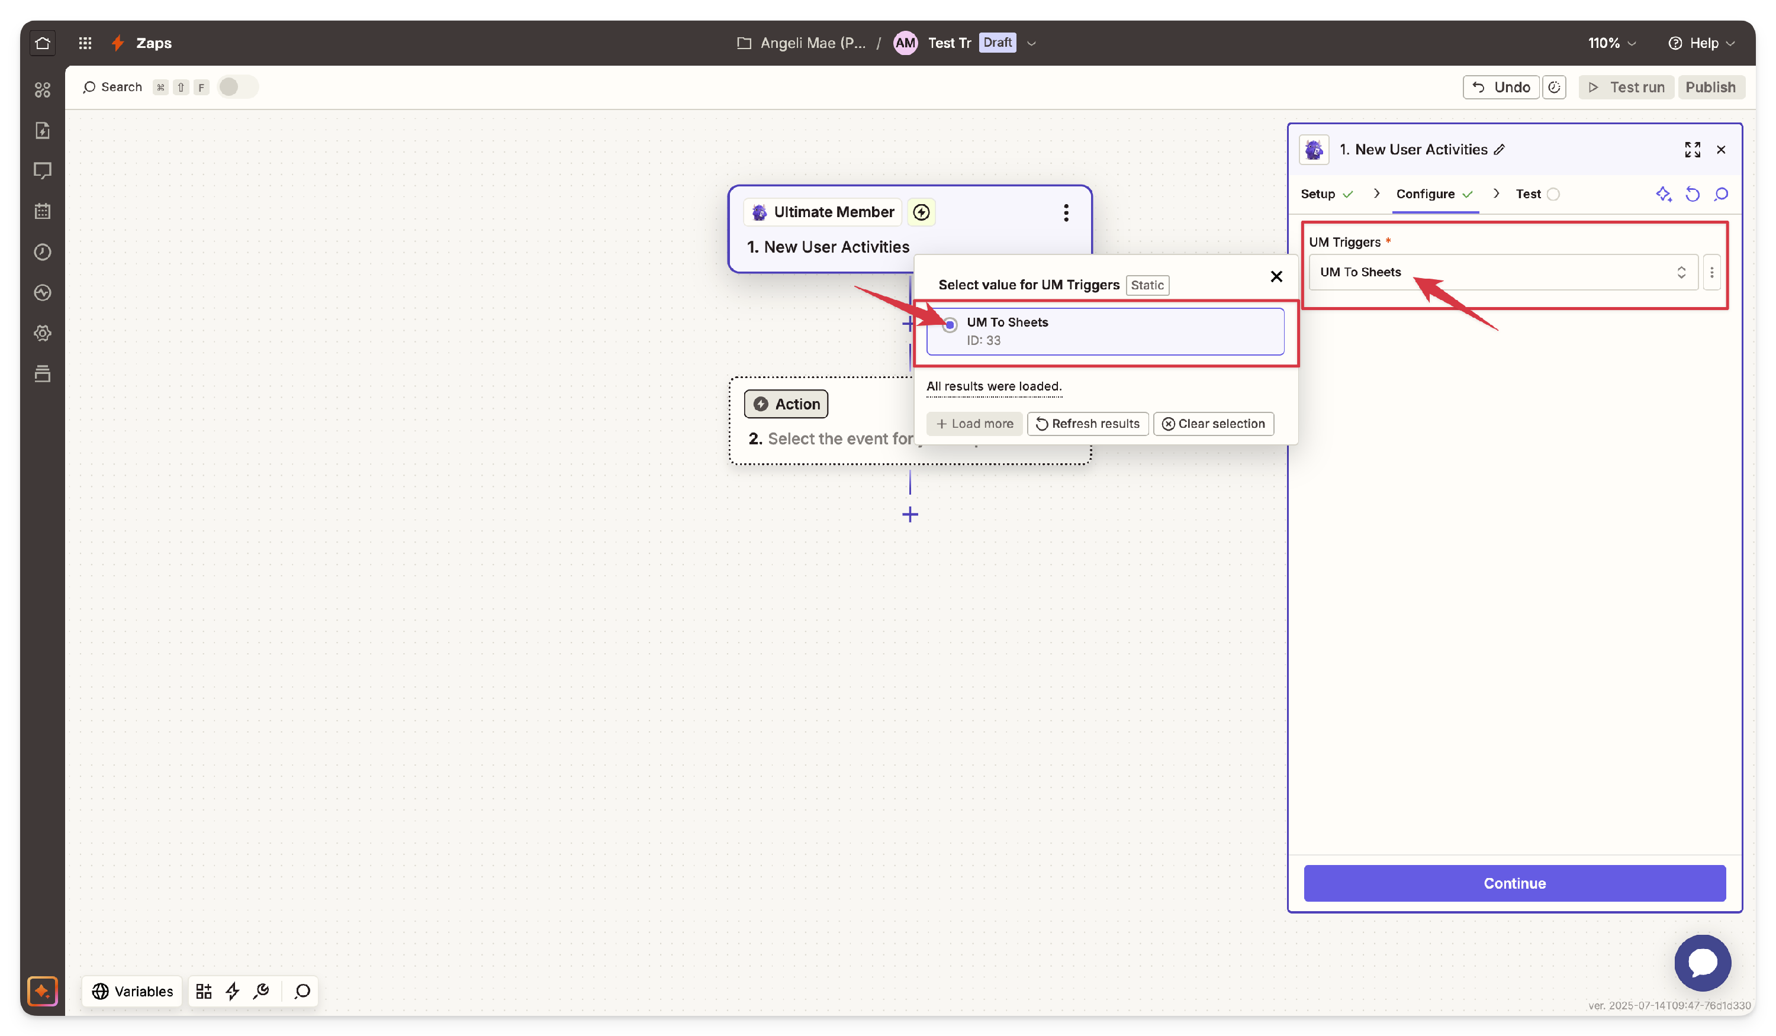
Task: Open the Zap history clock icon
Action: pyautogui.click(x=42, y=251)
